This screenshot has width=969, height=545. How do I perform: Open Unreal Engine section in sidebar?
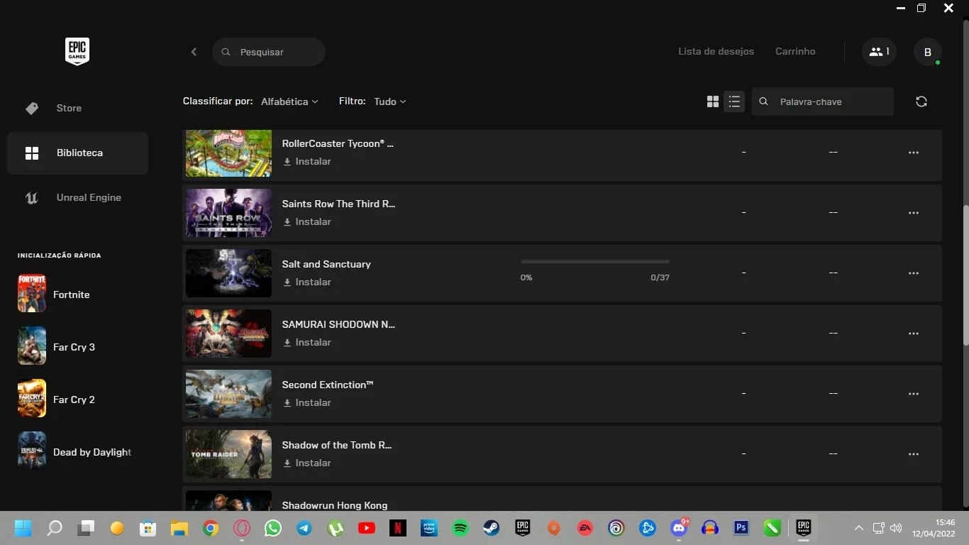tap(77, 197)
